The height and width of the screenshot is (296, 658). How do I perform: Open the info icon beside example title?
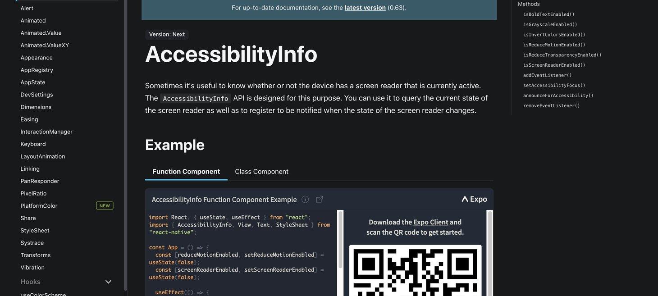coord(305,199)
